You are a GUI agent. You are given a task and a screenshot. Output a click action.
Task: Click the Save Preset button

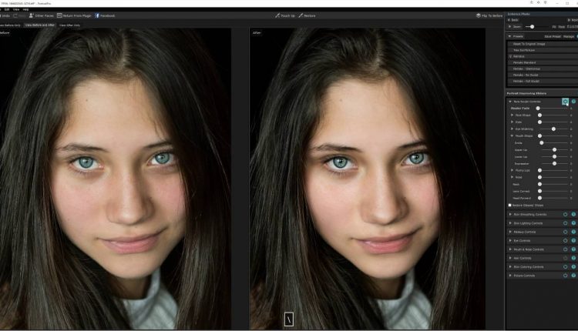point(553,36)
